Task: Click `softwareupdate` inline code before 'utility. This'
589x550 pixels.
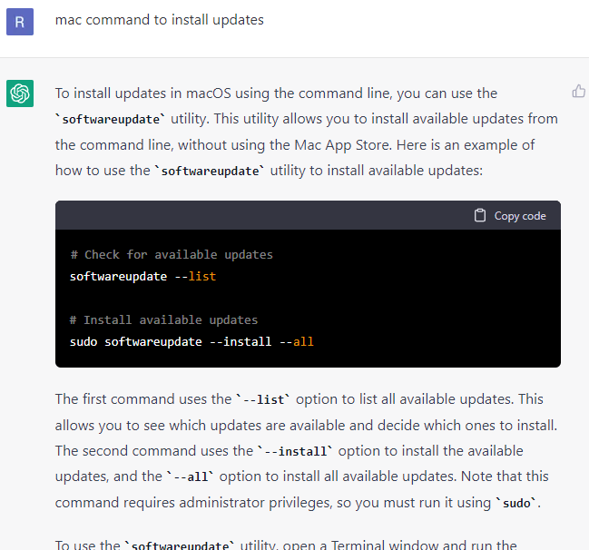Action: [x=111, y=120]
